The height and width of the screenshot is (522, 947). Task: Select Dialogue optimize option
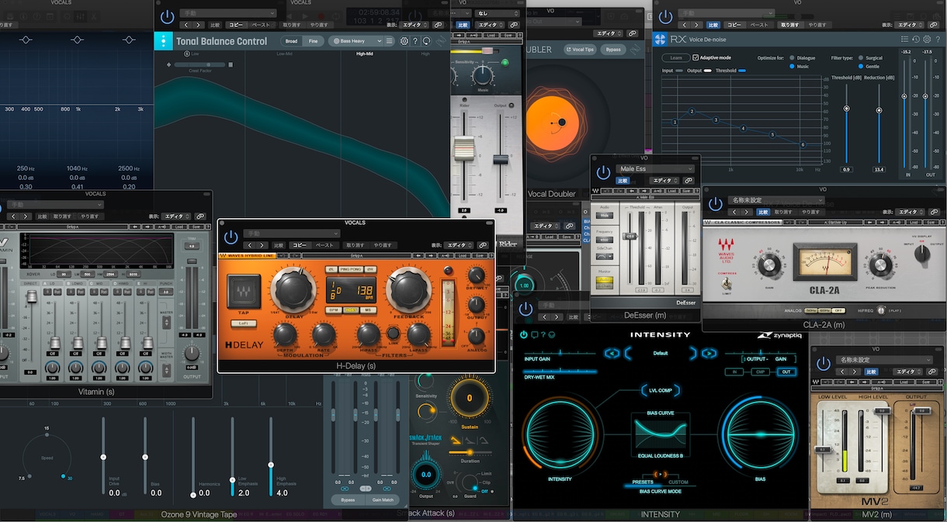click(x=791, y=57)
